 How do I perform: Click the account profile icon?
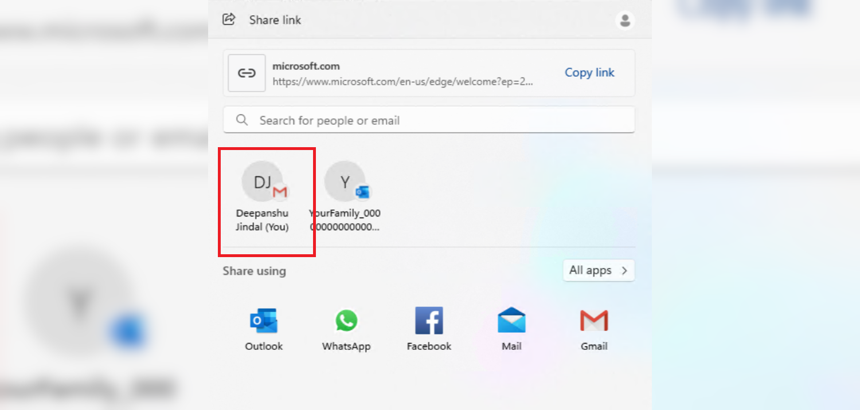click(624, 20)
